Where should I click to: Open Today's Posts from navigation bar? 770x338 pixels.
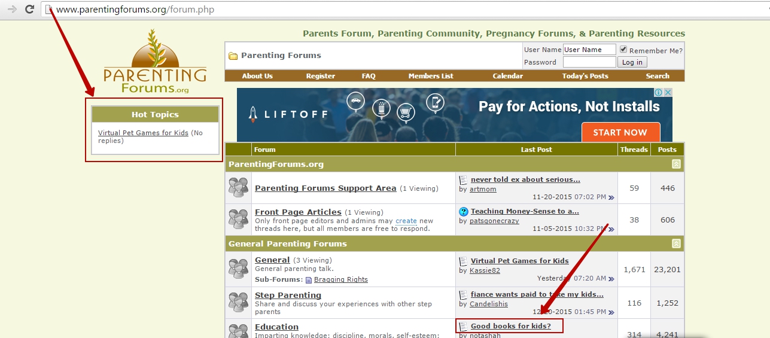(x=585, y=76)
